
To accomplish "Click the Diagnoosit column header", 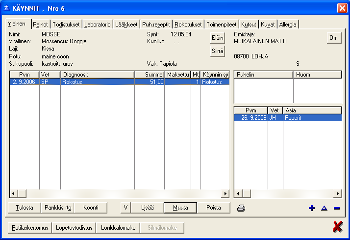I will 98,75.
